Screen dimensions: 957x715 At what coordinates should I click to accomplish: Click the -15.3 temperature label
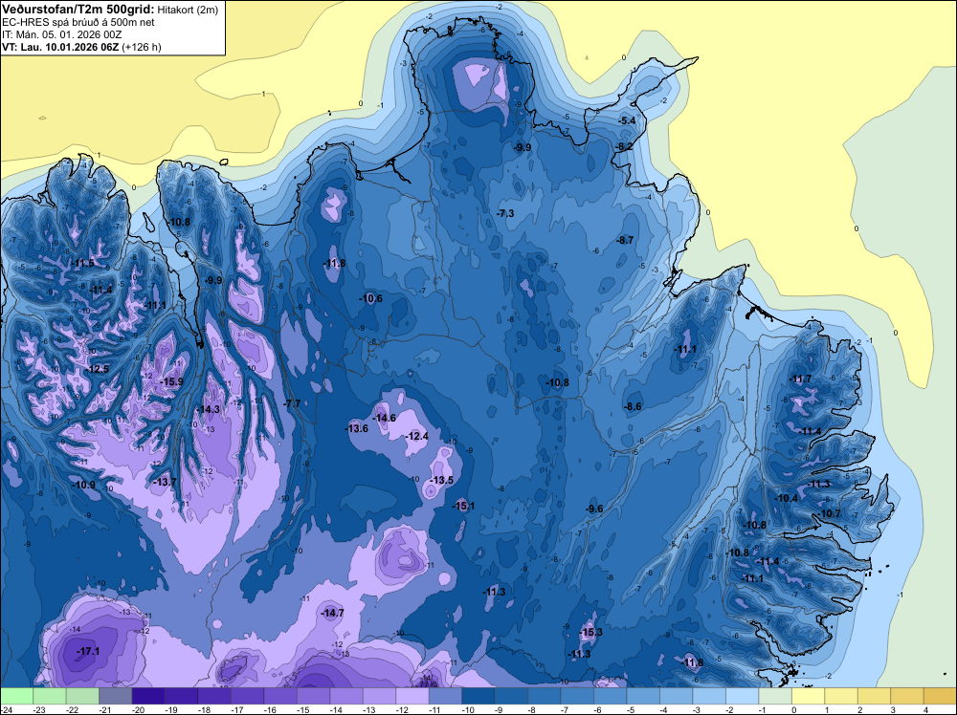click(590, 632)
